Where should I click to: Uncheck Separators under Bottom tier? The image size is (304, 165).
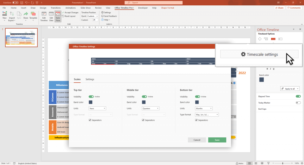tap(196, 120)
